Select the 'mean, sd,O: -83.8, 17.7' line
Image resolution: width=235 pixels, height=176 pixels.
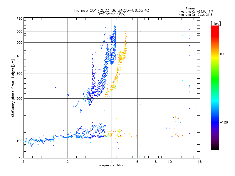click(x=196, y=11)
